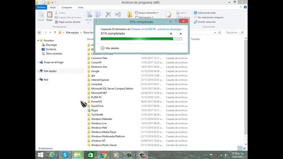
Task: Click the Eliminar X icon in ribbon
Action: 108,15
